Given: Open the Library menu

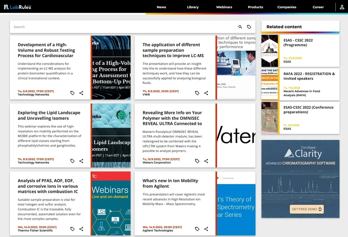Looking at the screenshot, I should click(192, 7).
